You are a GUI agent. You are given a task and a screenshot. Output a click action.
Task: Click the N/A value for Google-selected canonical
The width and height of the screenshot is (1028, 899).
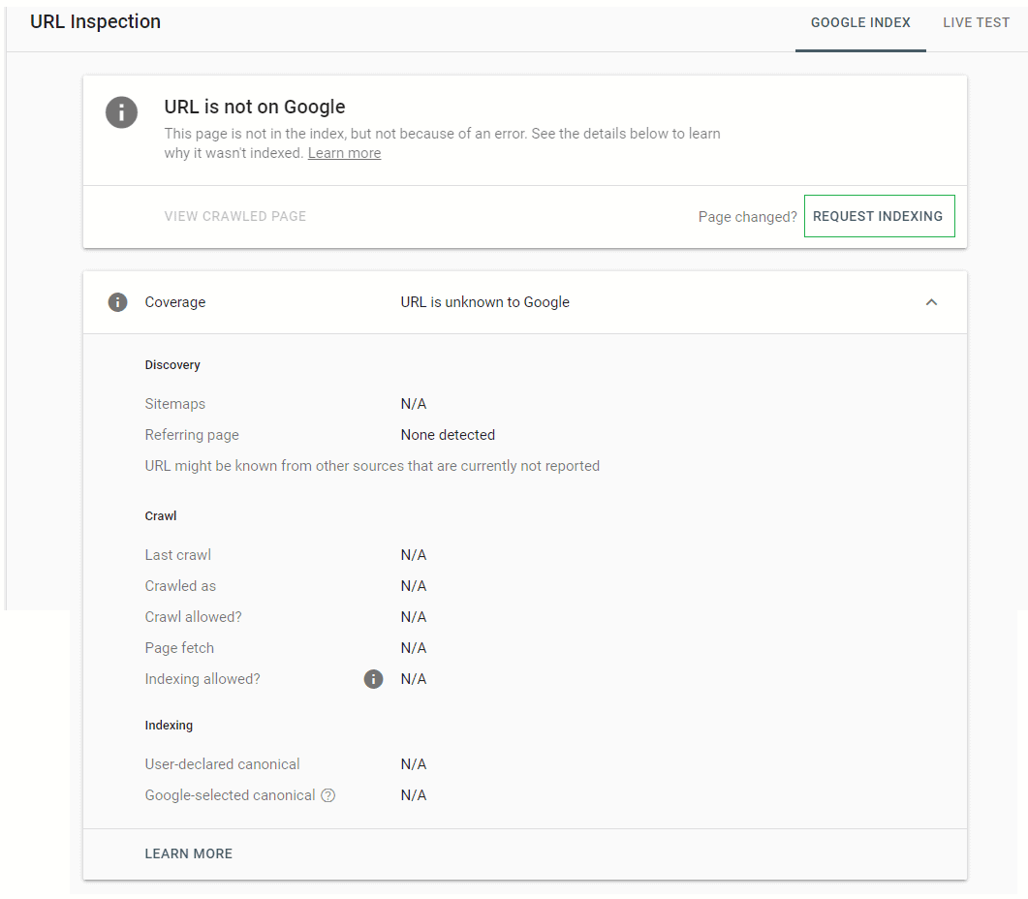click(414, 795)
